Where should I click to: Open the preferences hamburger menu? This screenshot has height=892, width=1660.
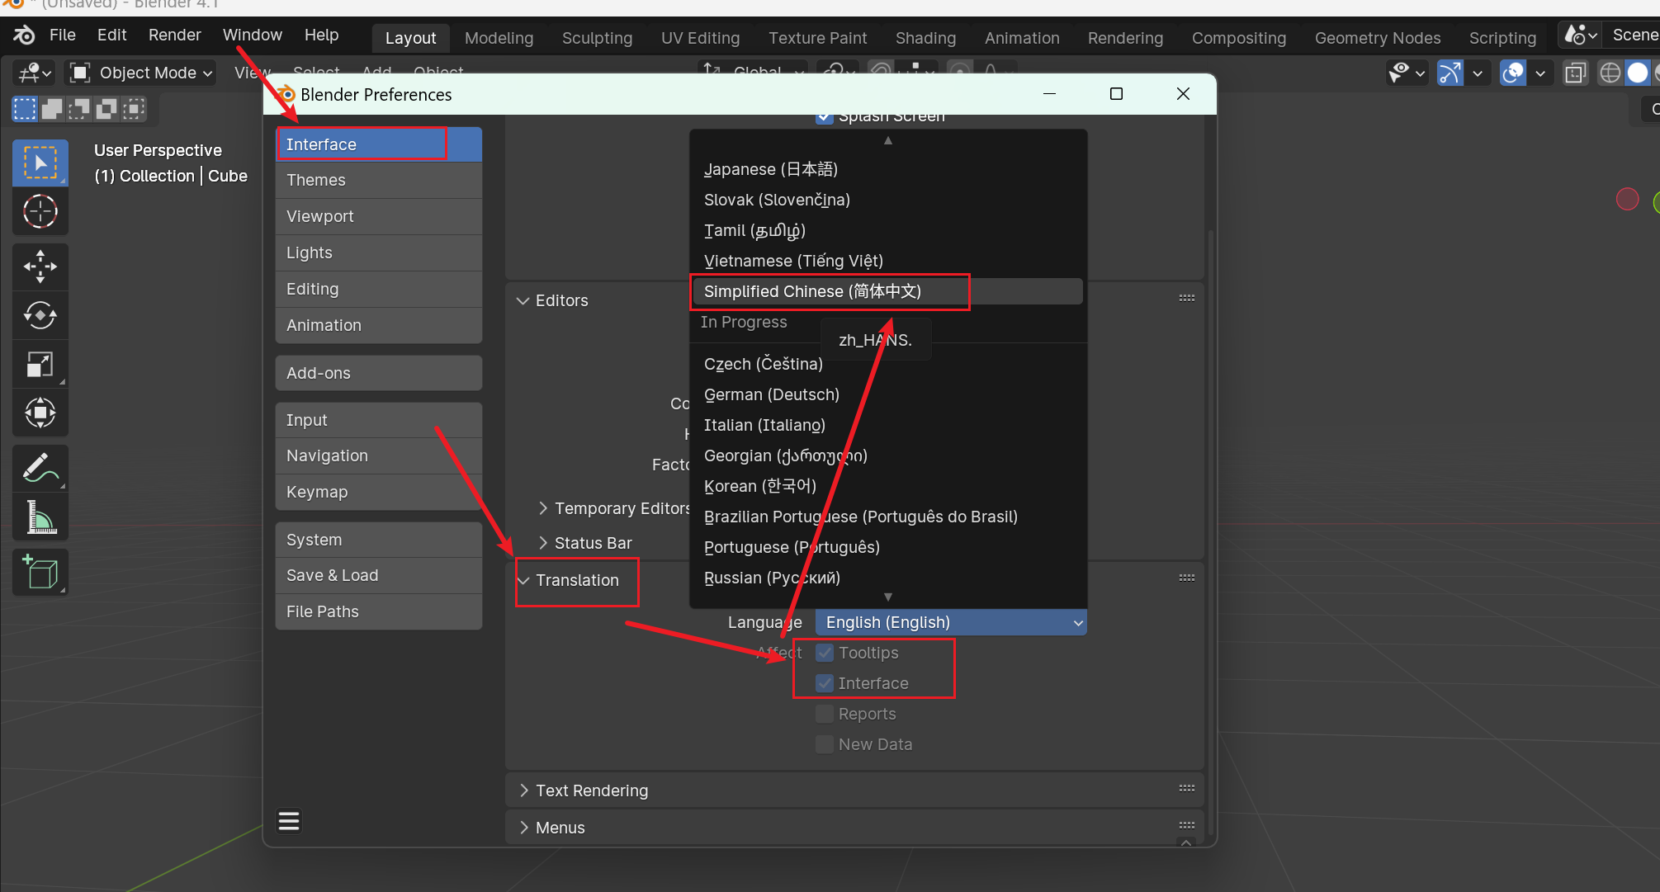[x=289, y=821]
